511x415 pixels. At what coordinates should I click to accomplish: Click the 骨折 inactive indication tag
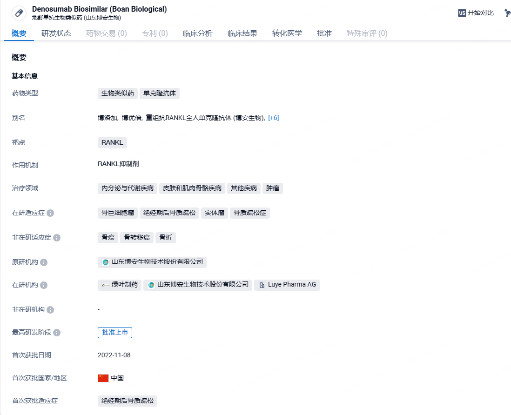click(x=166, y=238)
